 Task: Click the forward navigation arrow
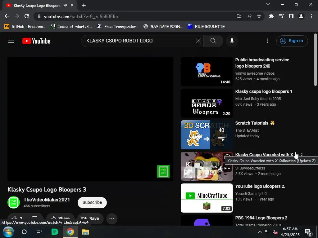[17, 16]
